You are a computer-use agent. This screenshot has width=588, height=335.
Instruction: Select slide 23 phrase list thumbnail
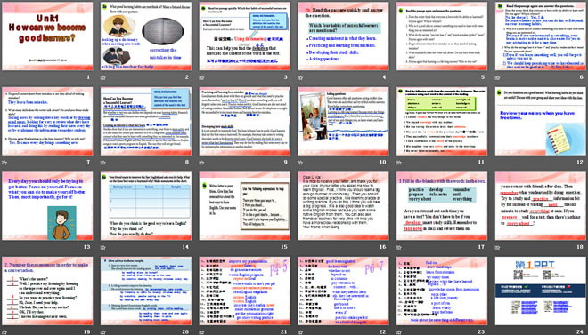(x=442, y=291)
